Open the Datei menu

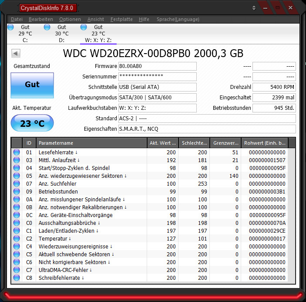coord(17,19)
